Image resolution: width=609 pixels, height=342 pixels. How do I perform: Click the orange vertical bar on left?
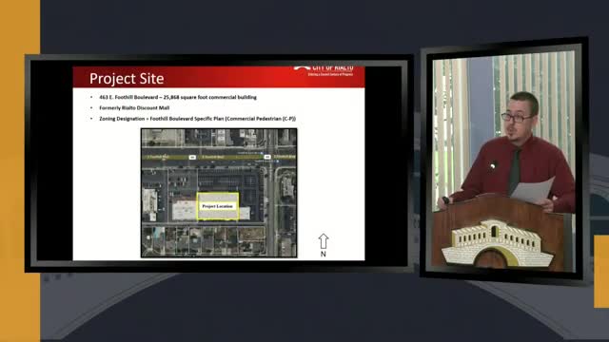pos(20,171)
